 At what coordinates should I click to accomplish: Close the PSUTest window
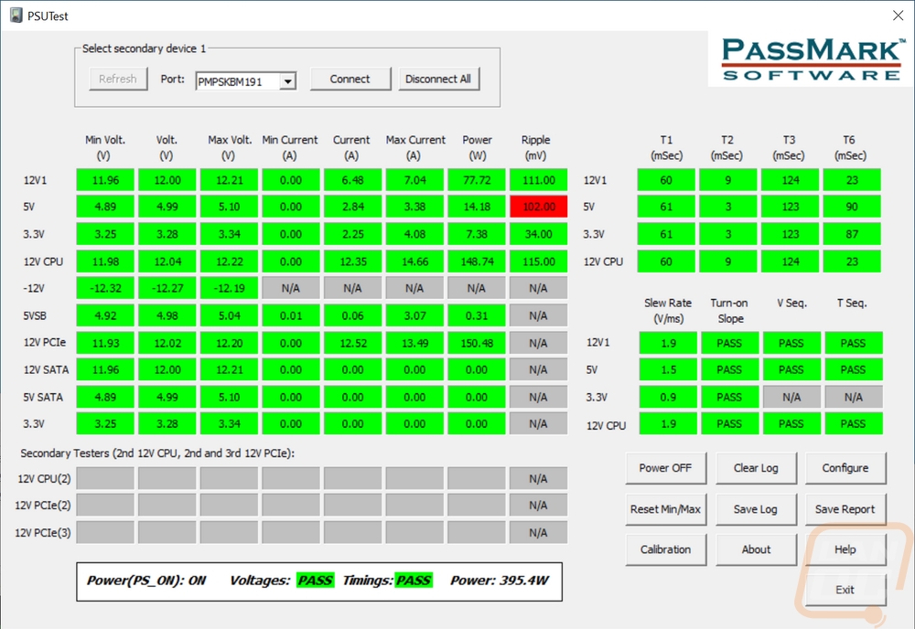tap(899, 16)
